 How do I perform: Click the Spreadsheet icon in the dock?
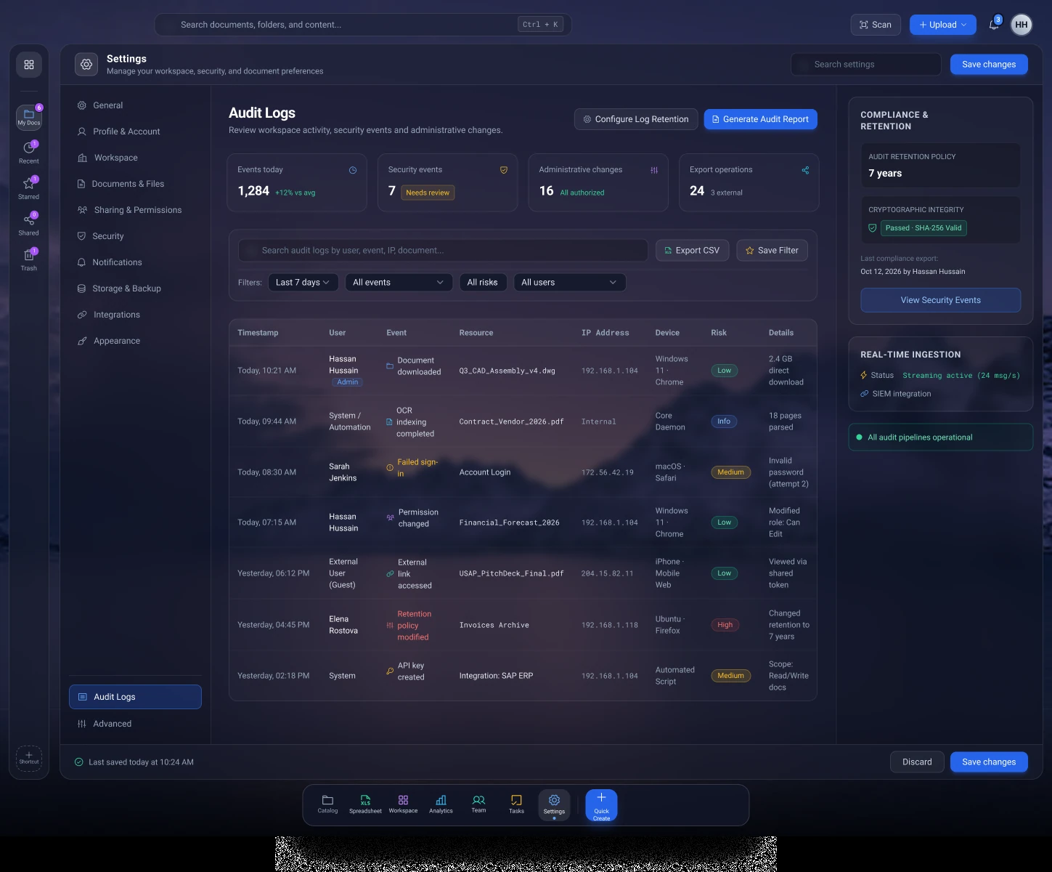[365, 804]
